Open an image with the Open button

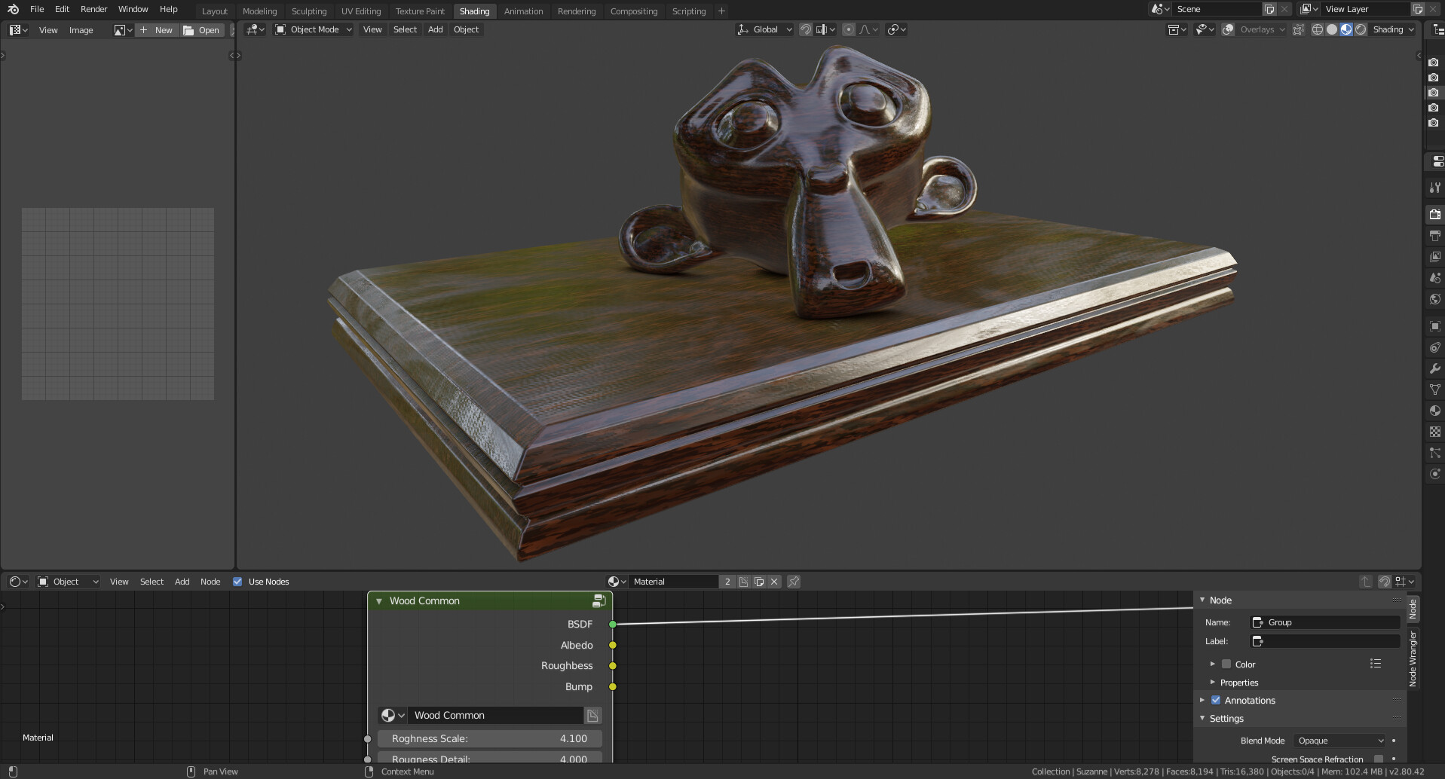pos(203,30)
